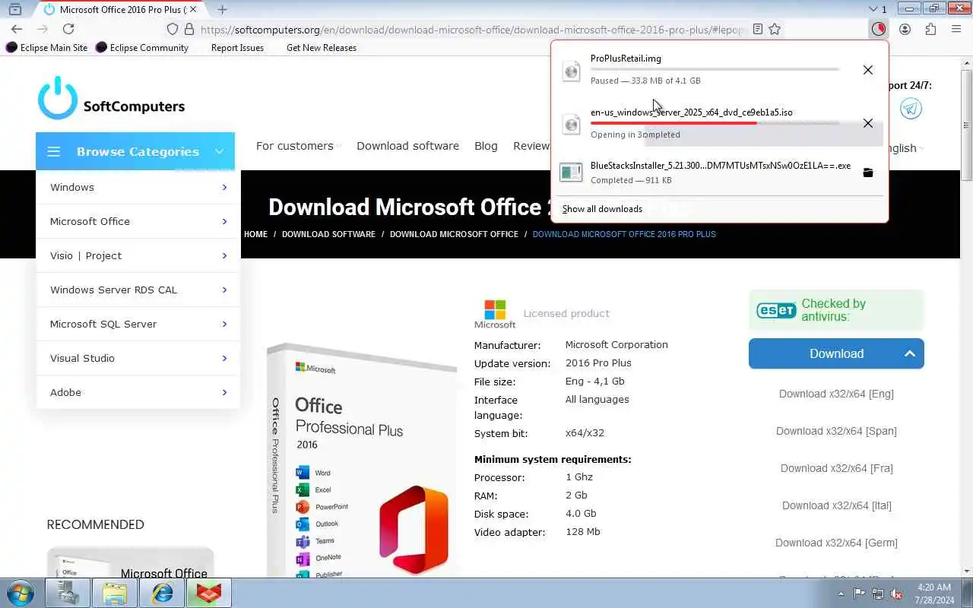Click the red taskbar application icon

pos(209,593)
